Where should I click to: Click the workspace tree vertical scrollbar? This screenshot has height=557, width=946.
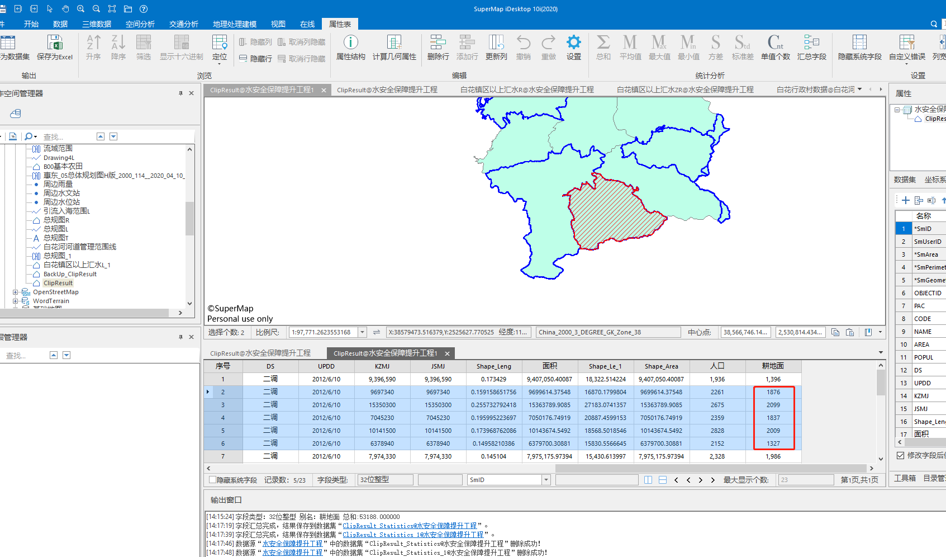coord(189,218)
